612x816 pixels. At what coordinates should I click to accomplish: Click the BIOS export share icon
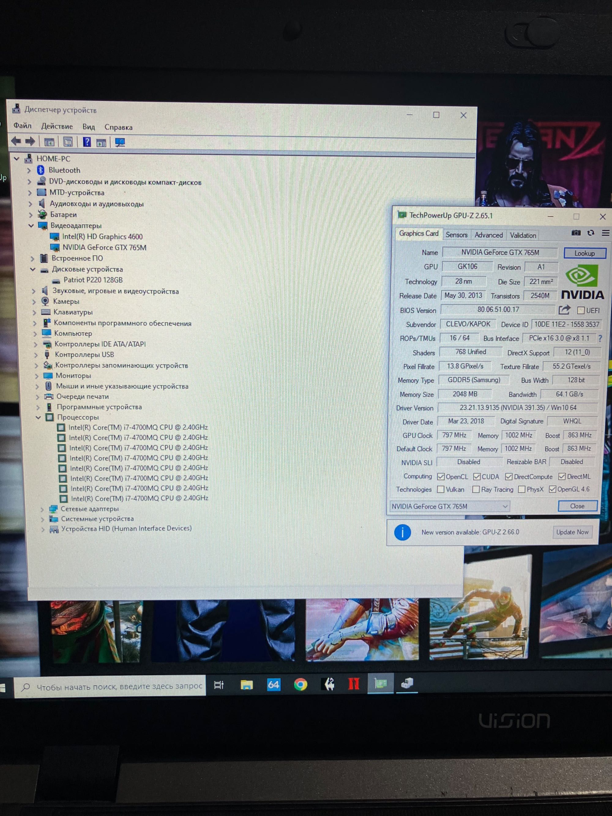pos(564,310)
